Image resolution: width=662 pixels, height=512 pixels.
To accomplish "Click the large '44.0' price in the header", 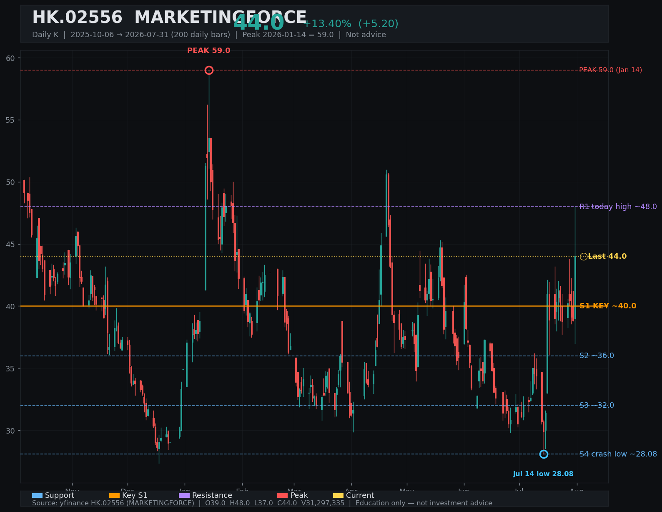I will click(x=258, y=23).
